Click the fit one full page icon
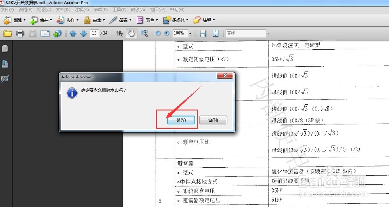This screenshot has width=389, height=207. (x=216, y=33)
